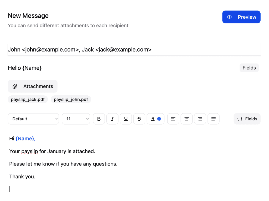Select the payslip_jack.pdf attachment chip

coord(28,99)
